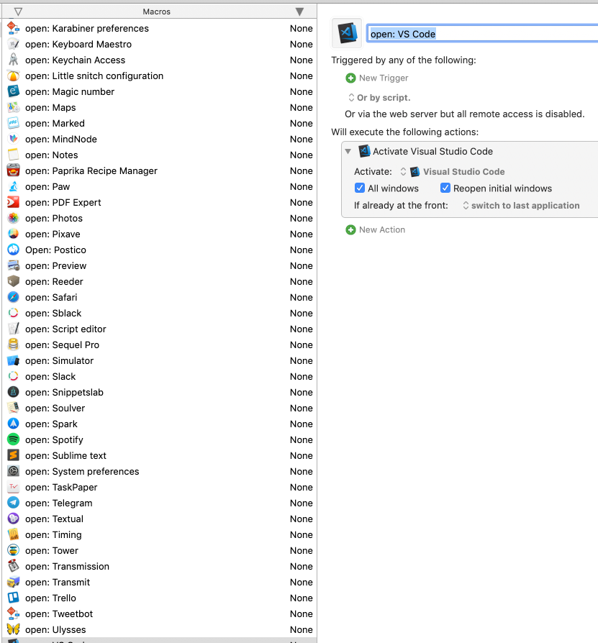Click the left triangle in the Macros header
Viewport: 598px width, 643px height.
coord(18,12)
